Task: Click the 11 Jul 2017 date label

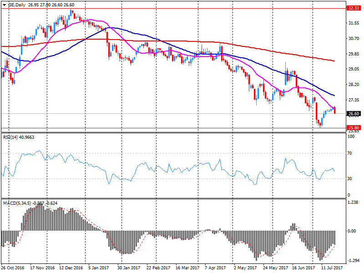Action: (332, 268)
